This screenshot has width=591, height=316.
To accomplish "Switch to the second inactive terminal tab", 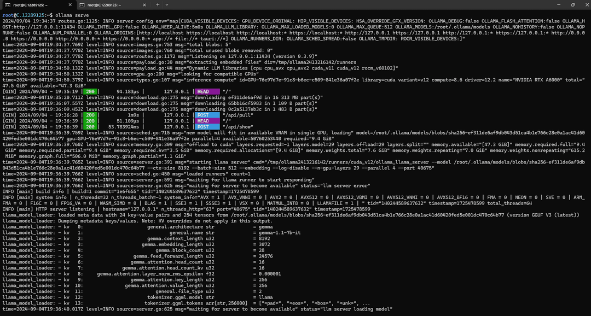I will click(x=114, y=5).
